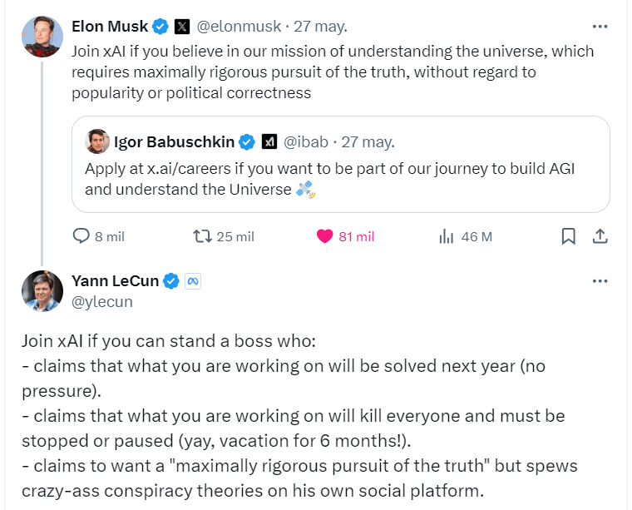
Task: Click the xAI badge next to Igor Babuschkin
Action: click(x=269, y=141)
